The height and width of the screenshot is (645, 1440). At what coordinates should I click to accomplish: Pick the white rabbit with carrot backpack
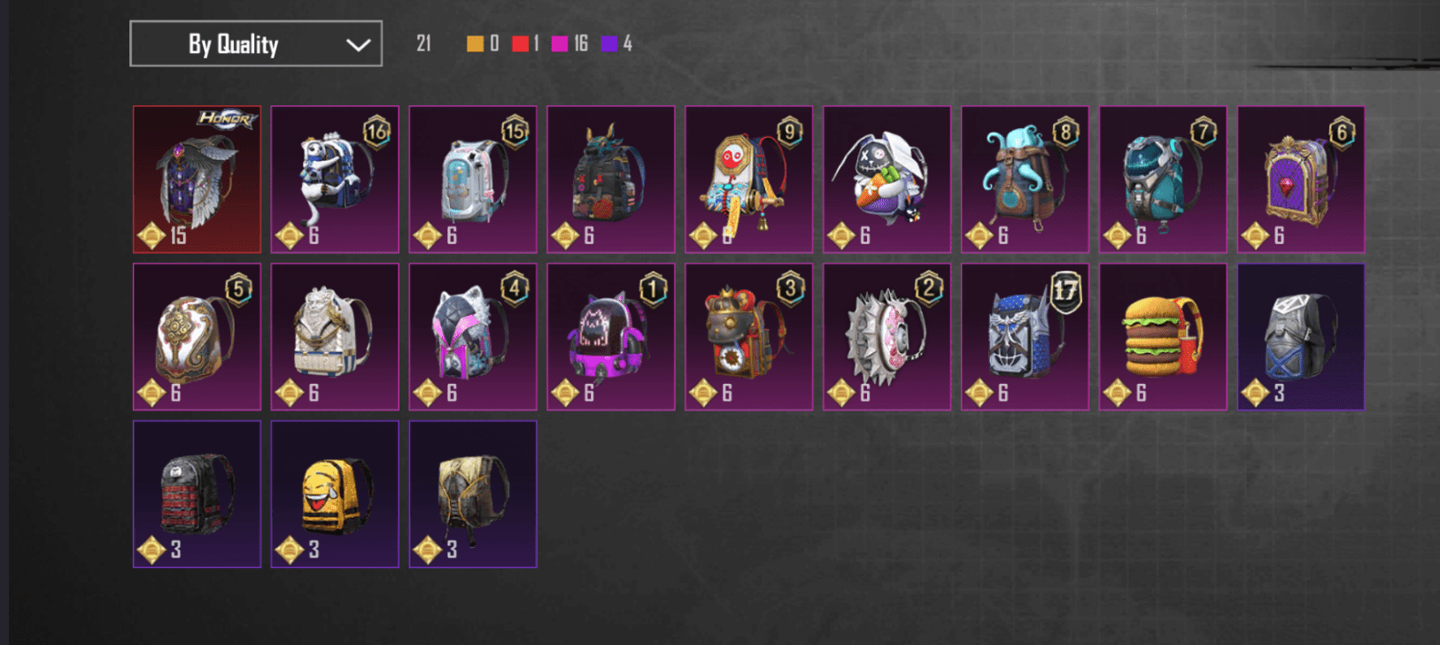[x=886, y=180]
